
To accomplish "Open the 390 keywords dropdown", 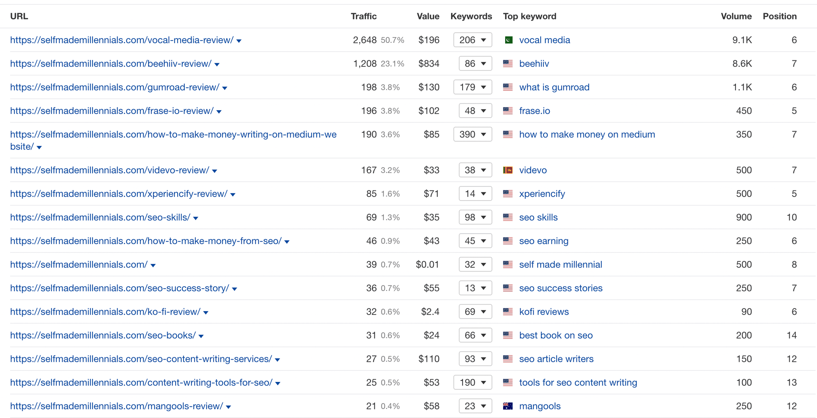I will pyautogui.click(x=473, y=135).
